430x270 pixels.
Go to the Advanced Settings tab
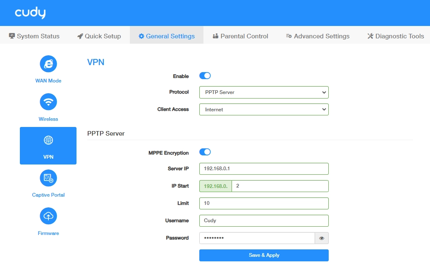(318, 36)
